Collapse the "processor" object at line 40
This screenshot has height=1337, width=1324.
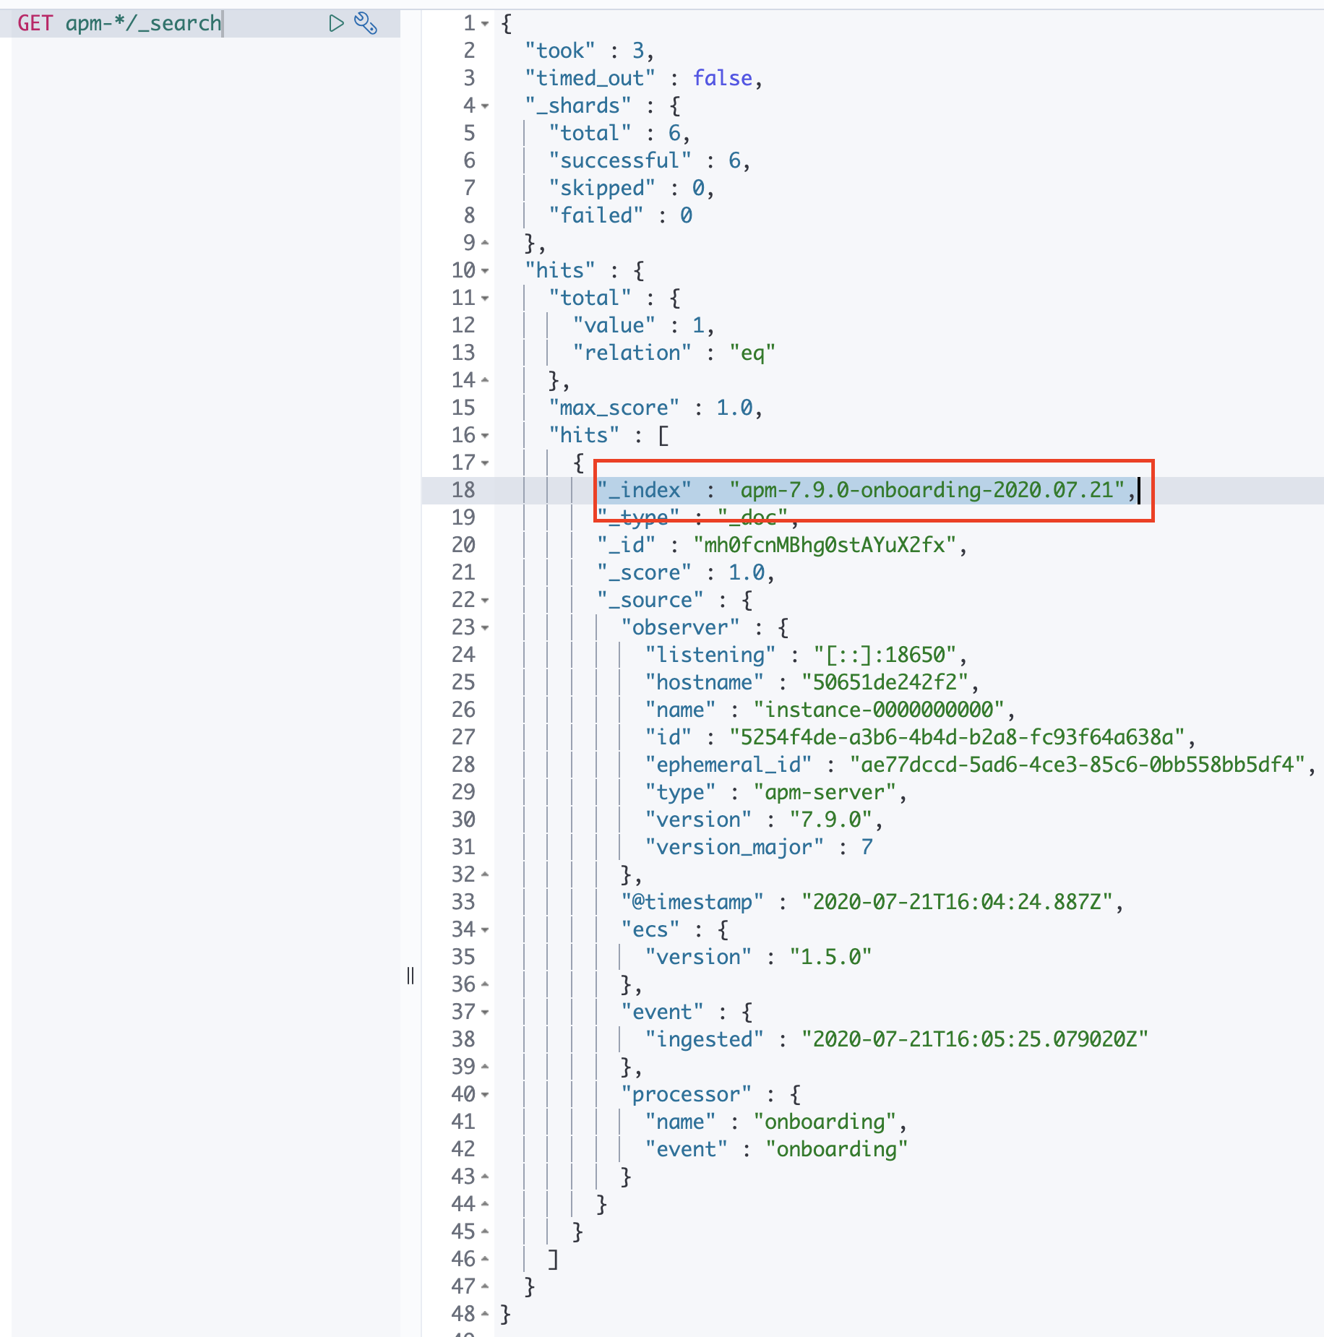coord(485,1095)
